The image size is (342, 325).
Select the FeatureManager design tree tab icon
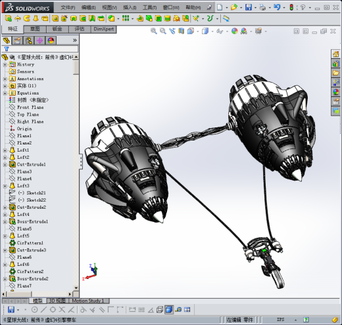(x=7, y=41)
